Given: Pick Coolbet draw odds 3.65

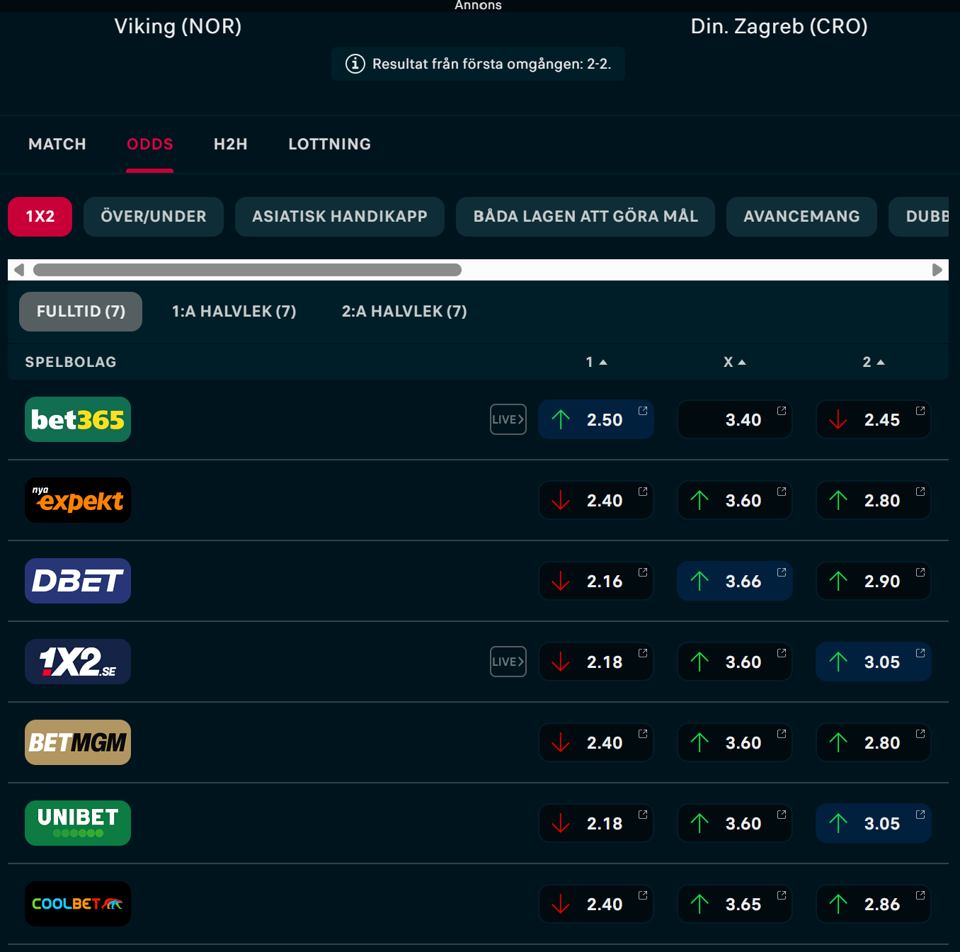Looking at the screenshot, I should (735, 904).
